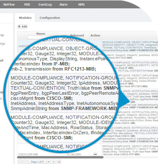Open the MIB menu

tap(27, 5)
